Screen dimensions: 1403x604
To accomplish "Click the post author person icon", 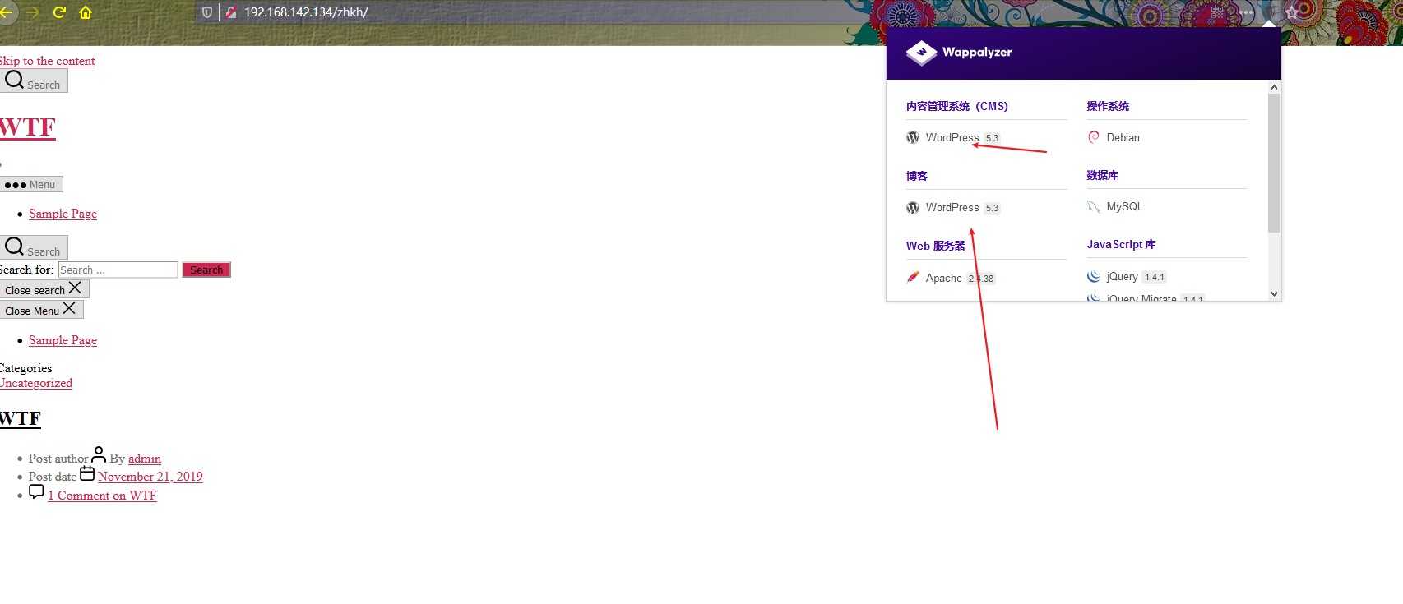I will [x=99, y=454].
